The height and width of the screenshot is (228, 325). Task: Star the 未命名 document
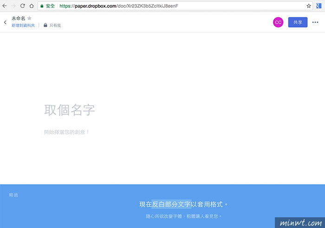coord(29,18)
